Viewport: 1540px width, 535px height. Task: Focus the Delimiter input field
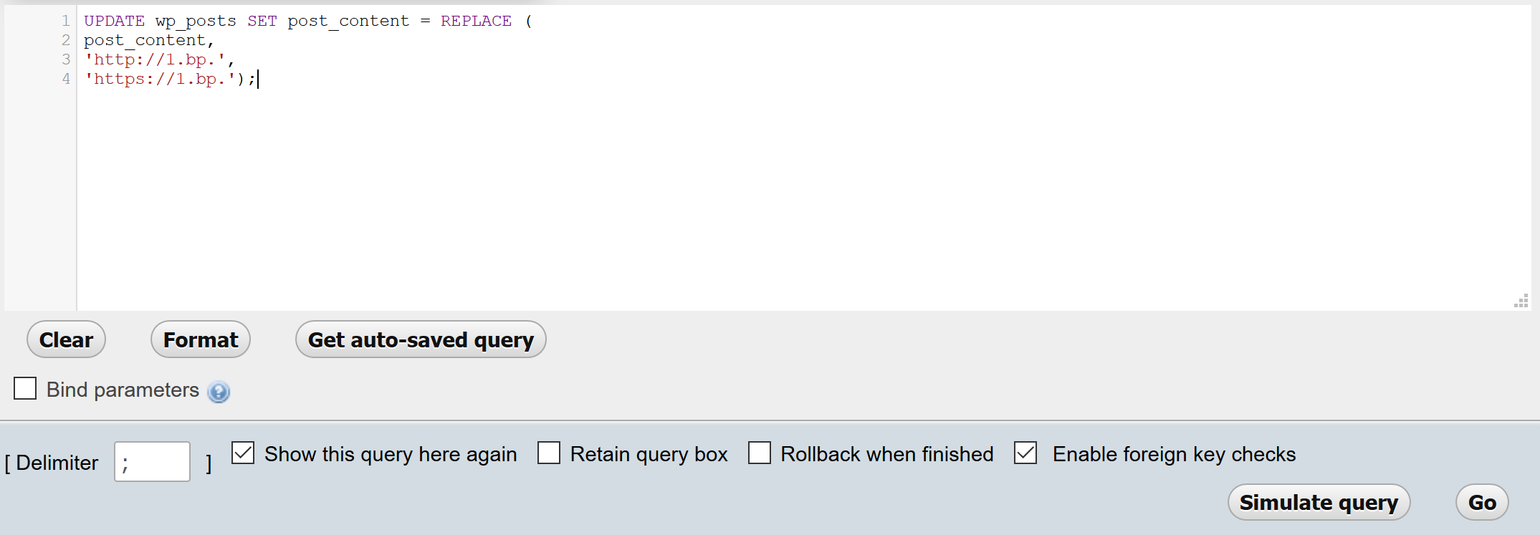pyautogui.click(x=152, y=461)
